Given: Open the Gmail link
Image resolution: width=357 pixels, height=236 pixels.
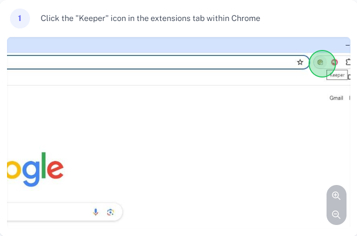Looking at the screenshot, I should click(337, 98).
